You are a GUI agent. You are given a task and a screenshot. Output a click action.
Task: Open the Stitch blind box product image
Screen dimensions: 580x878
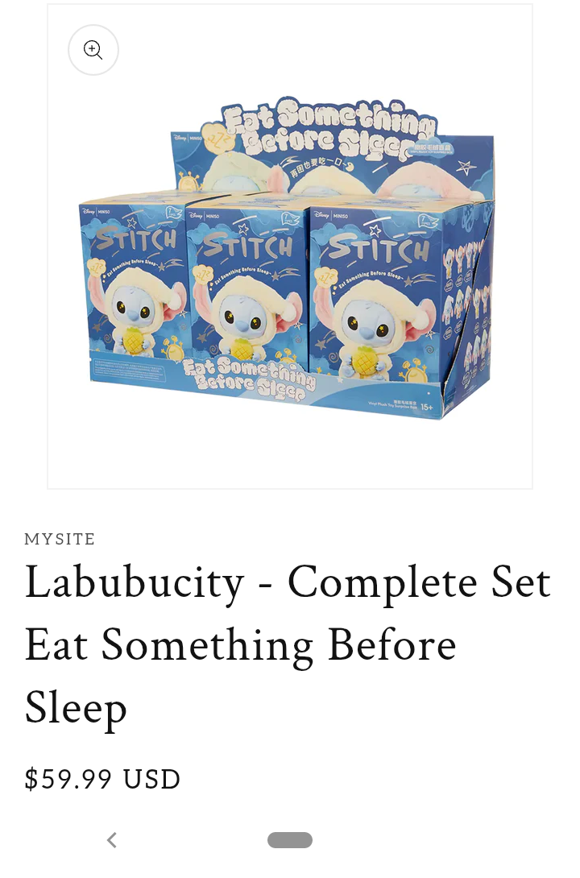tap(290, 246)
